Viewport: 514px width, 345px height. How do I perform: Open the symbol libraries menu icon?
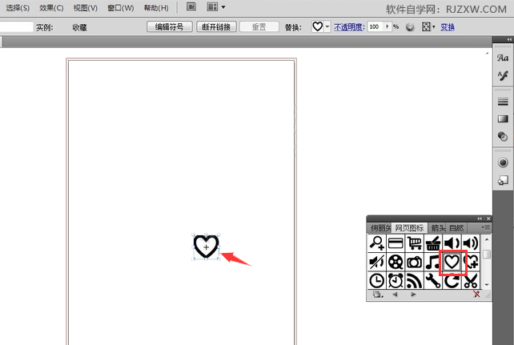(378, 295)
